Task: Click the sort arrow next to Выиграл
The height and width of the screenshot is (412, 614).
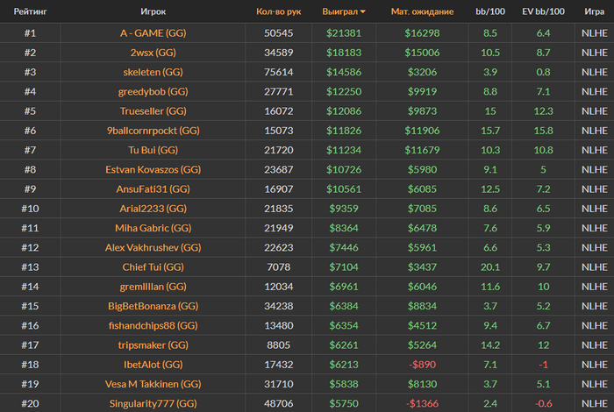Action: (x=363, y=12)
